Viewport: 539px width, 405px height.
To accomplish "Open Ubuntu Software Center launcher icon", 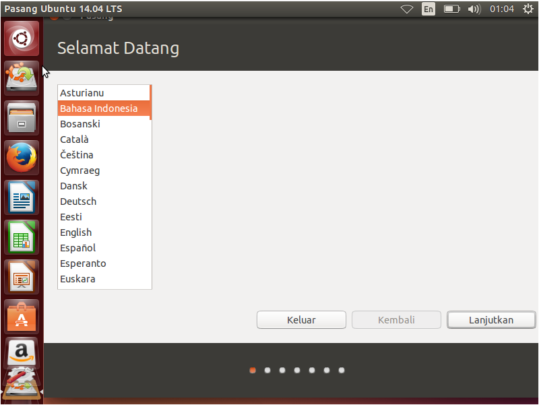I will 22,317.
